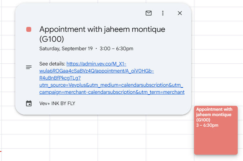243x161 pixels.
Task: Click the See details: label
Action: [52, 64]
